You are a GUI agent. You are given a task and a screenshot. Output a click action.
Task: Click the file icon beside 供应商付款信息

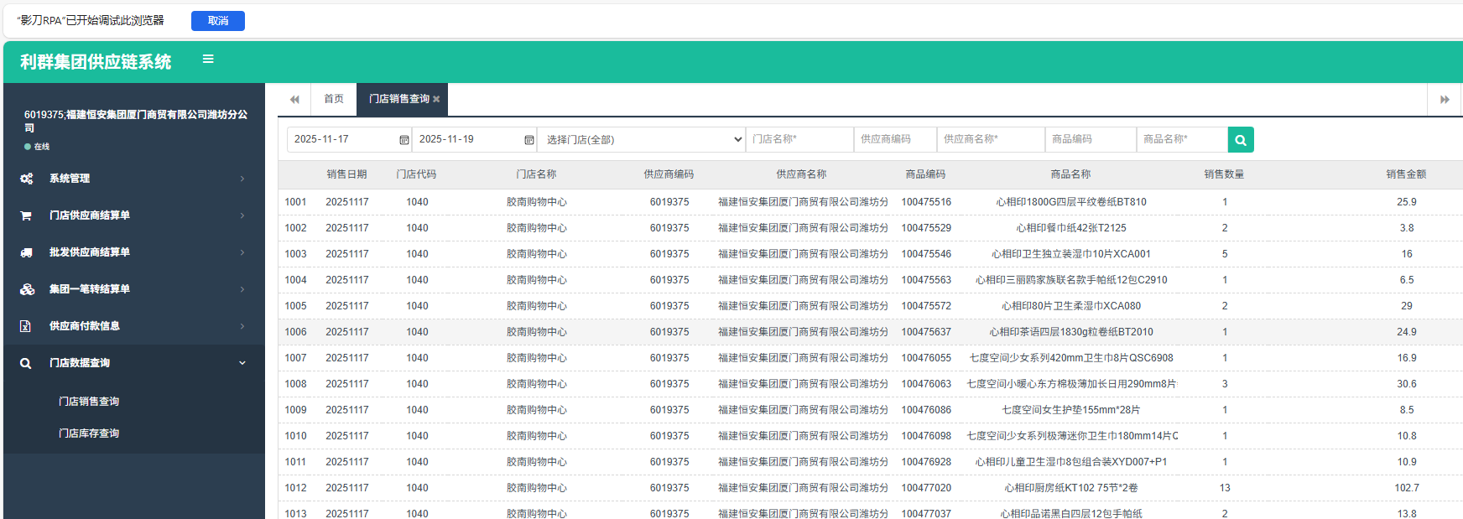tap(25, 326)
